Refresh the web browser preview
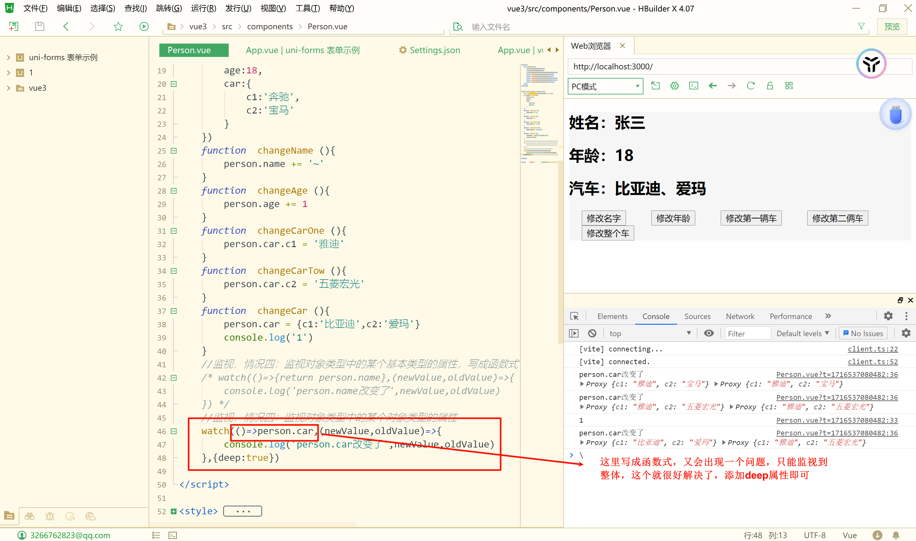 (751, 86)
